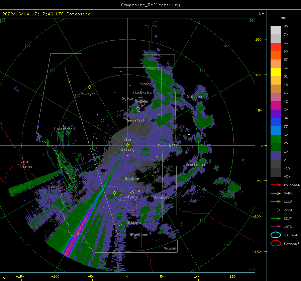Viewport: 301px width, 281px height.
Task: Click the Lake Louise map label
Action: coord(26,164)
